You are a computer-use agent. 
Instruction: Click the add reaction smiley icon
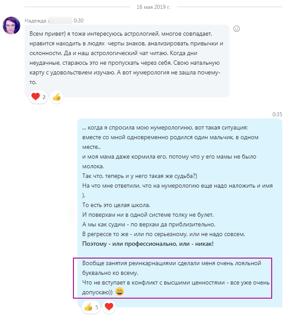point(237,29)
